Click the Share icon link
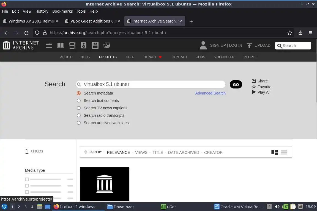The image size is (317, 211). tap(259, 81)
